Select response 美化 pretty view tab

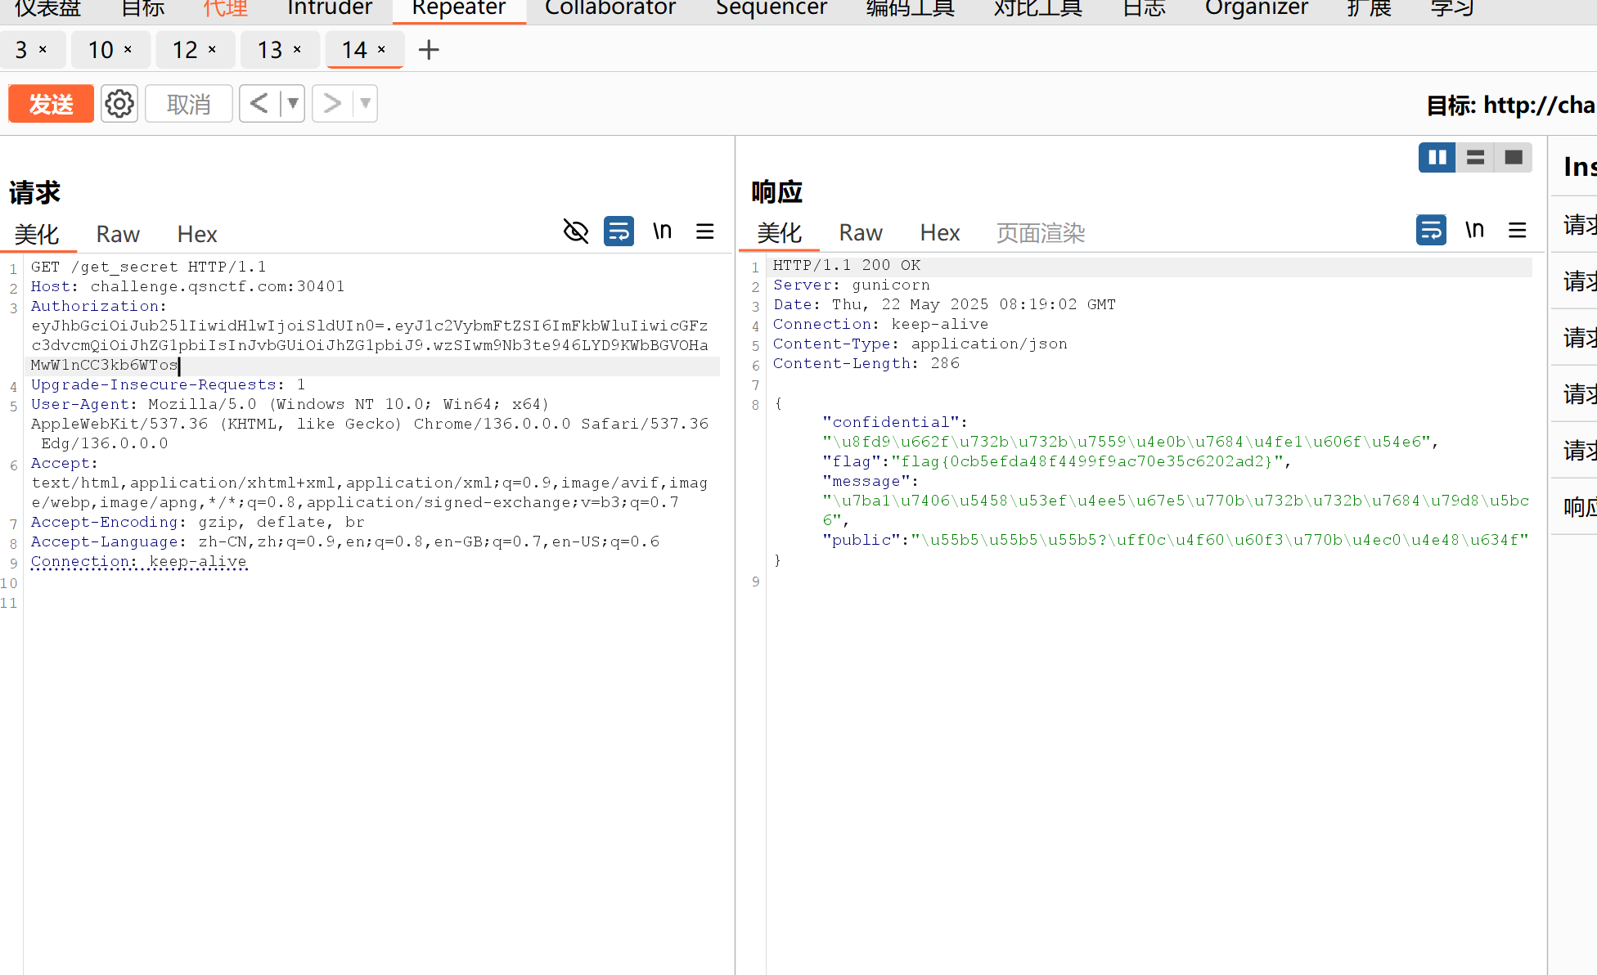(780, 233)
